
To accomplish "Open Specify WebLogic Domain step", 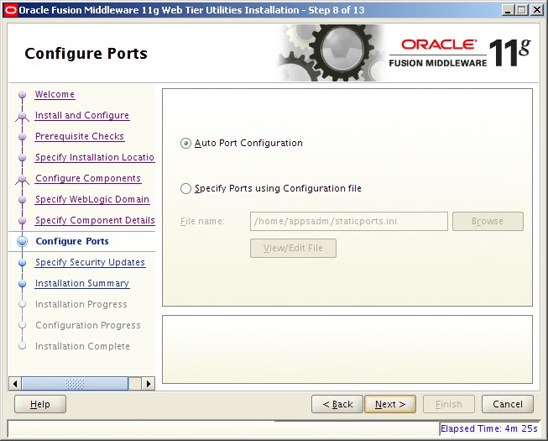I will point(92,199).
